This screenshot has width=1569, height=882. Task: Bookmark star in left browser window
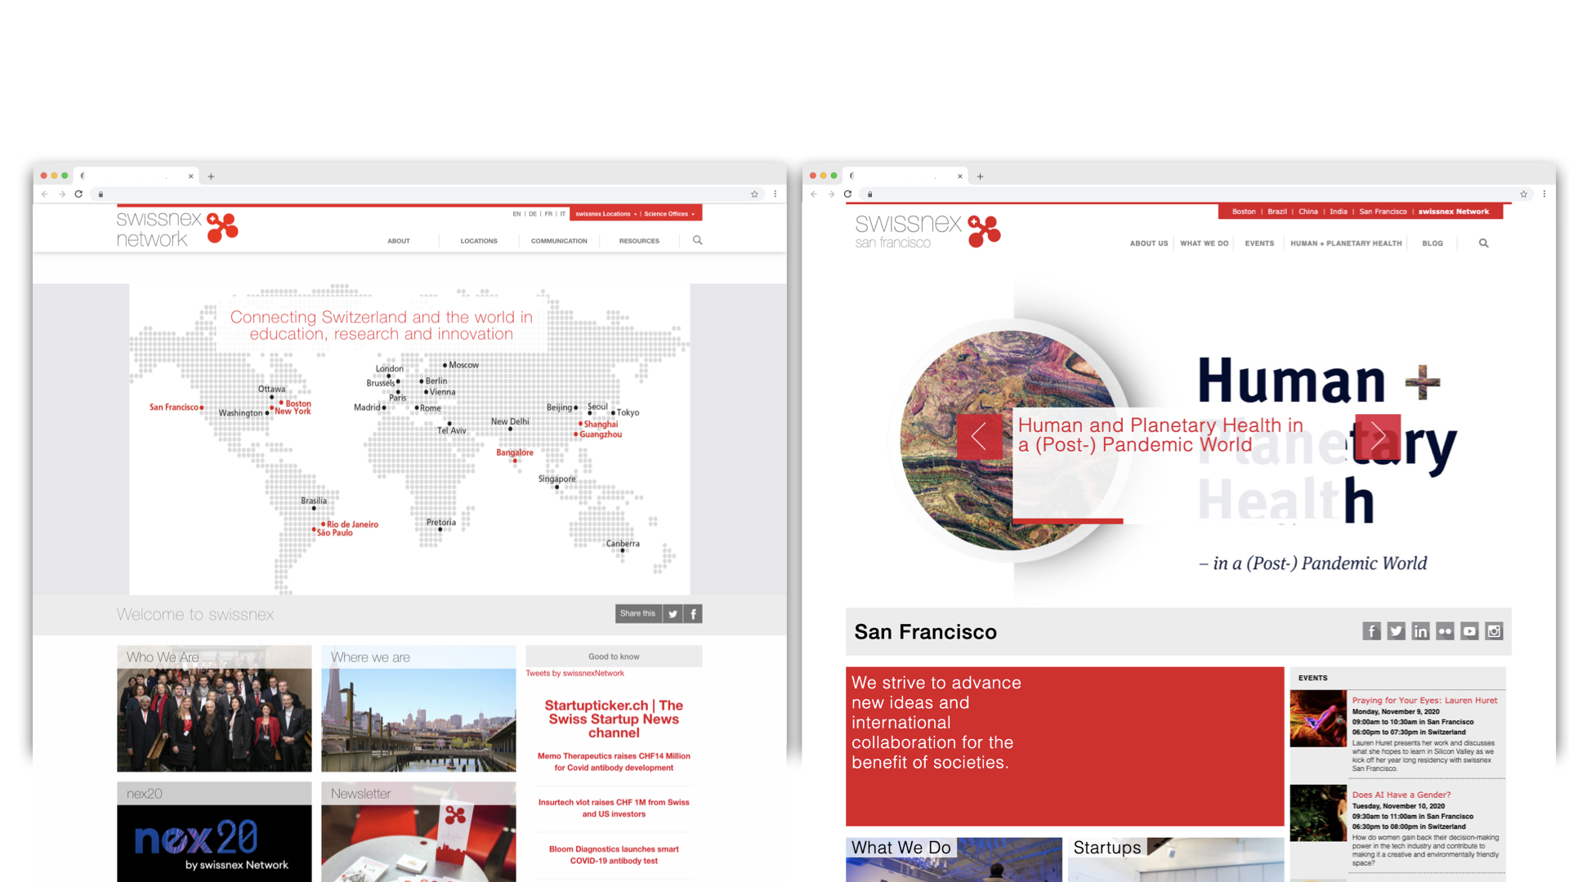(754, 194)
